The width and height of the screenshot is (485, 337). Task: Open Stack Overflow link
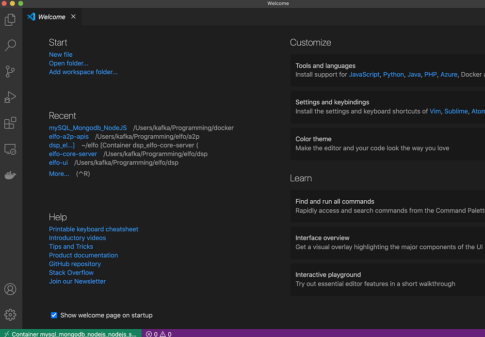pyautogui.click(x=71, y=273)
